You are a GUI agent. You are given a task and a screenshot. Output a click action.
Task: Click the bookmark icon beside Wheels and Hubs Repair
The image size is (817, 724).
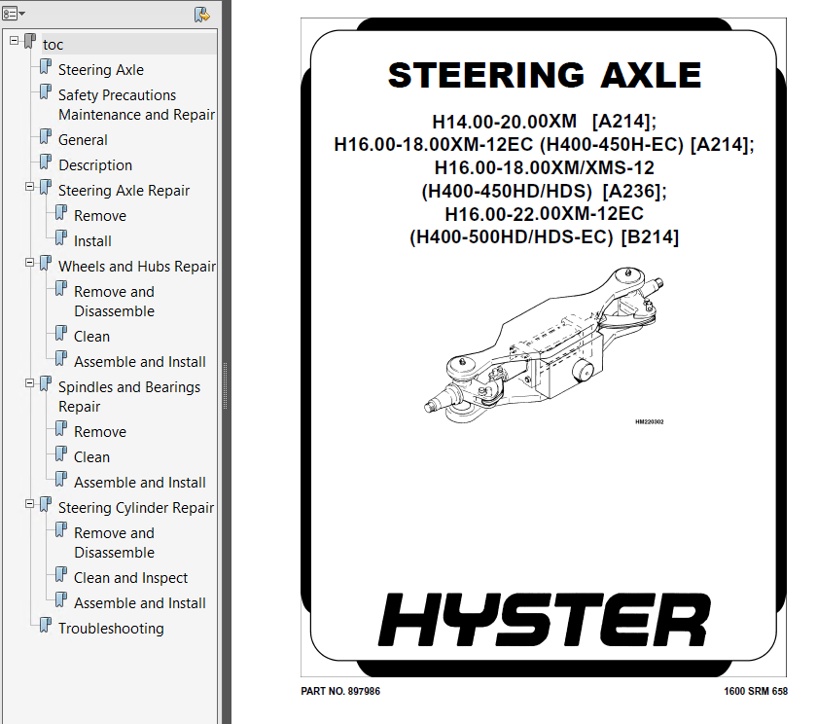(46, 263)
